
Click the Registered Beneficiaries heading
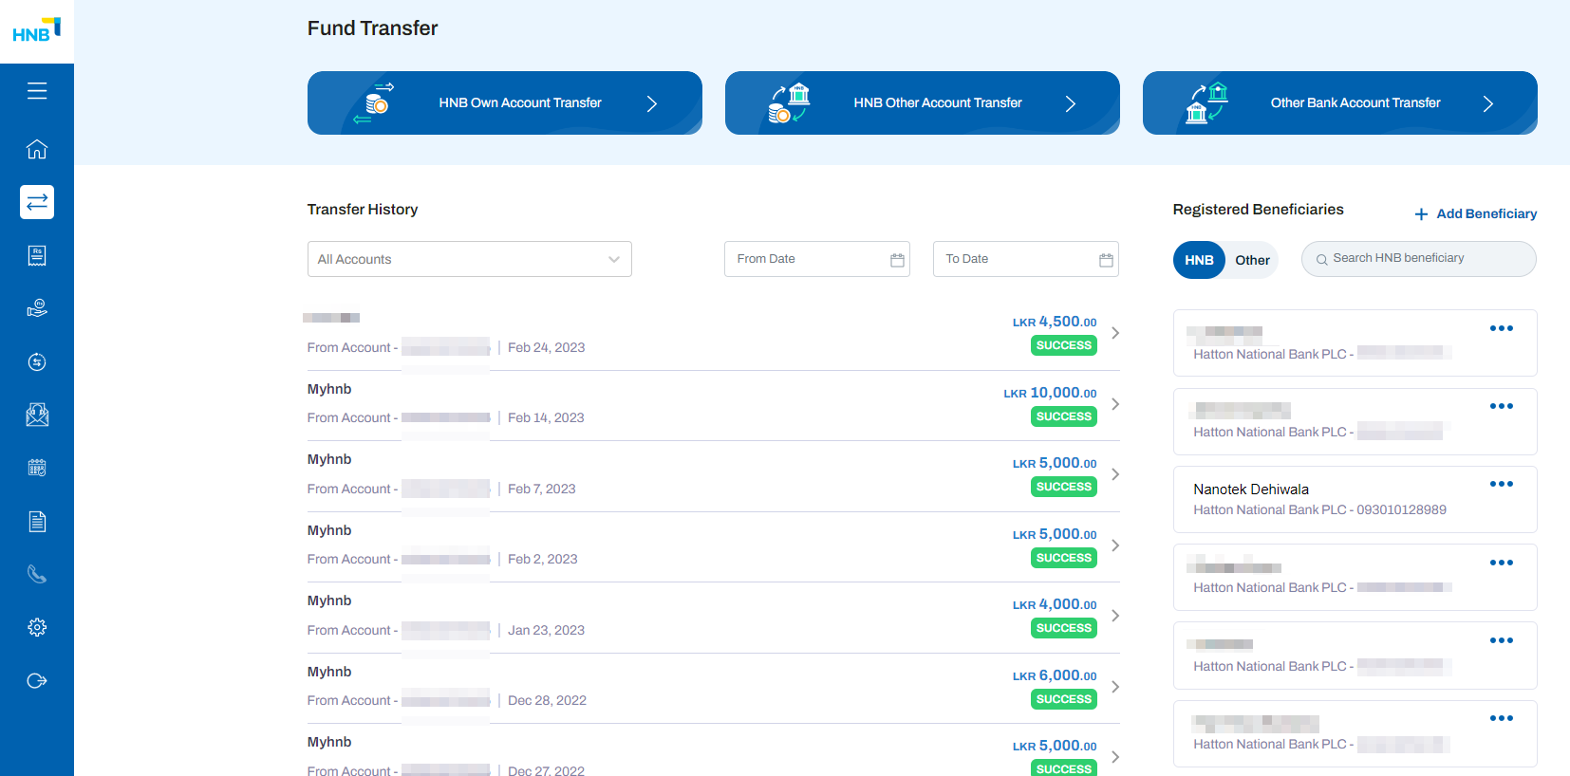[x=1258, y=210]
